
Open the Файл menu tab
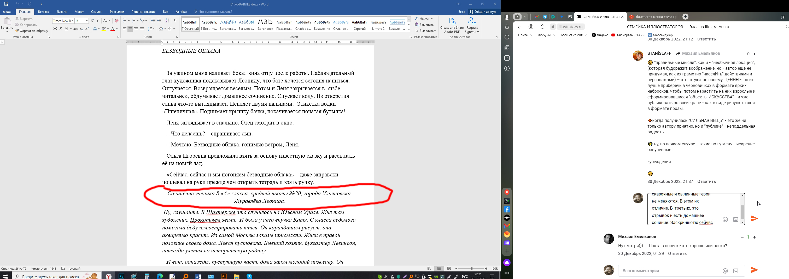(x=7, y=12)
